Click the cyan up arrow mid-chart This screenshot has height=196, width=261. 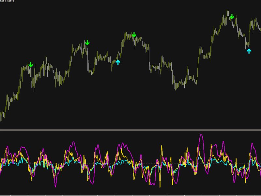coord(118,62)
